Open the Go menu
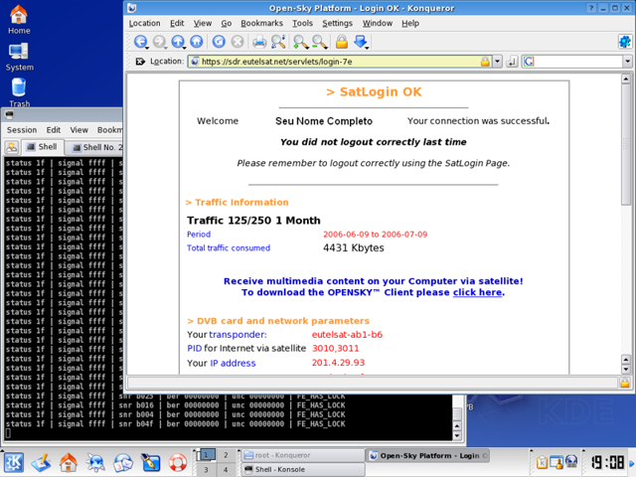This screenshot has width=636, height=477. [x=227, y=23]
